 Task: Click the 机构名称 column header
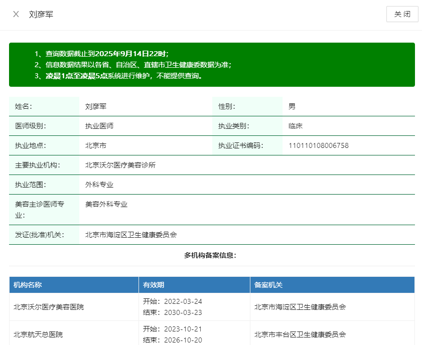point(28,285)
